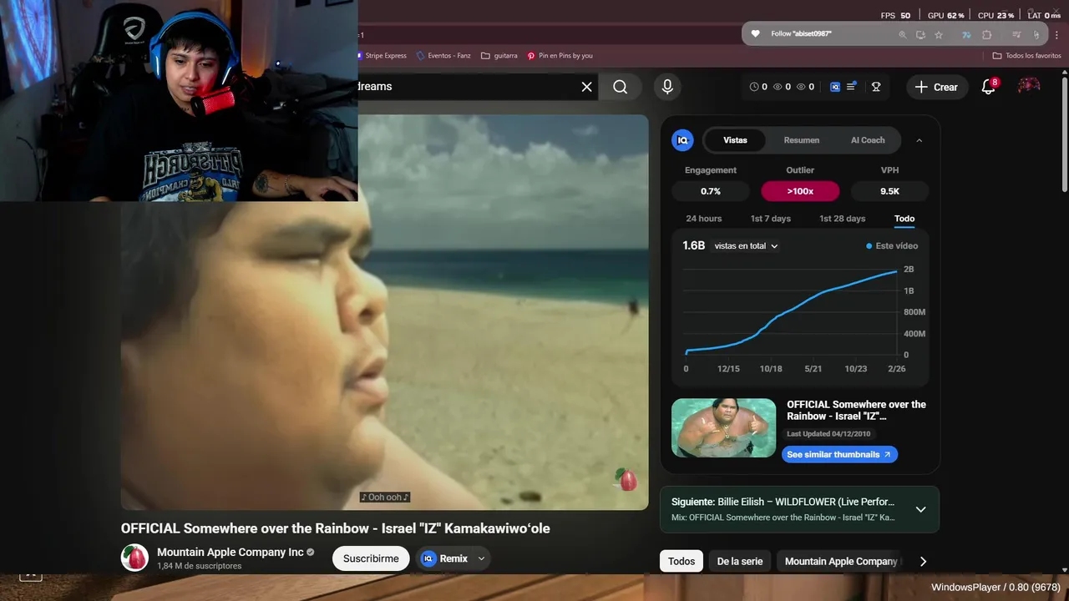Open the vistas en total dropdown

tap(746, 246)
